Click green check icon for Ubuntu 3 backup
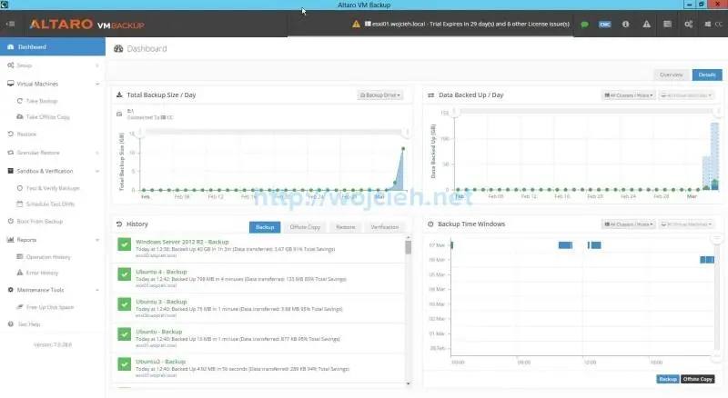 pos(124,304)
